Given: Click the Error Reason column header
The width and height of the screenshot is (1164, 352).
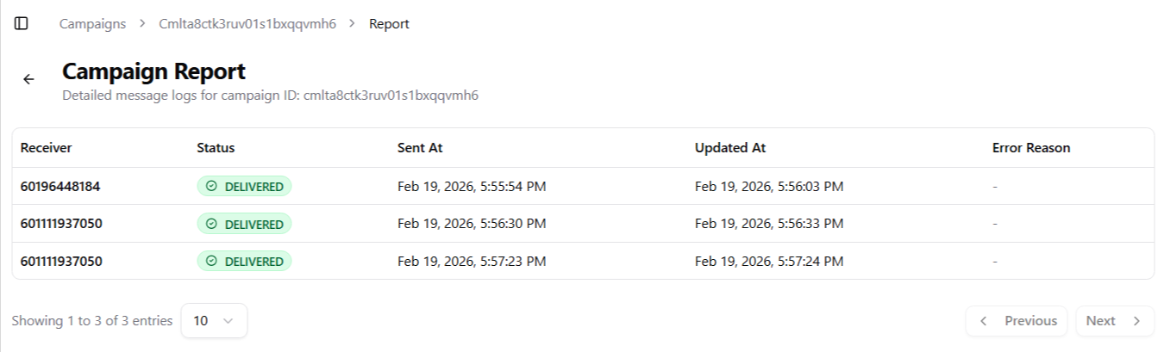Looking at the screenshot, I should (x=1031, y=148).
